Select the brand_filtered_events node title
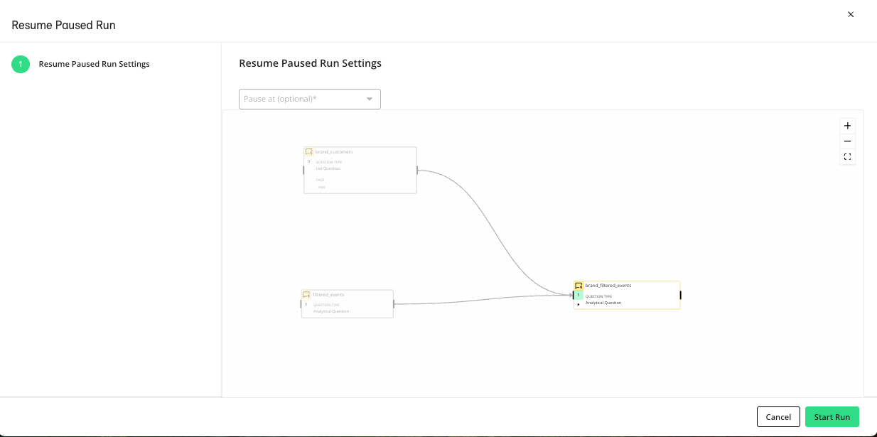Viewport: 877px width, 437px height. tap(608, 286)
